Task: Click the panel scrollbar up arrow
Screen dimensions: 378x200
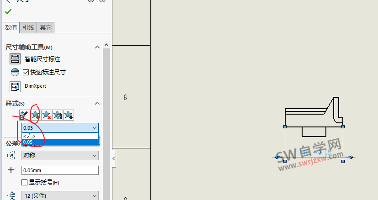Action: [106, 45]
